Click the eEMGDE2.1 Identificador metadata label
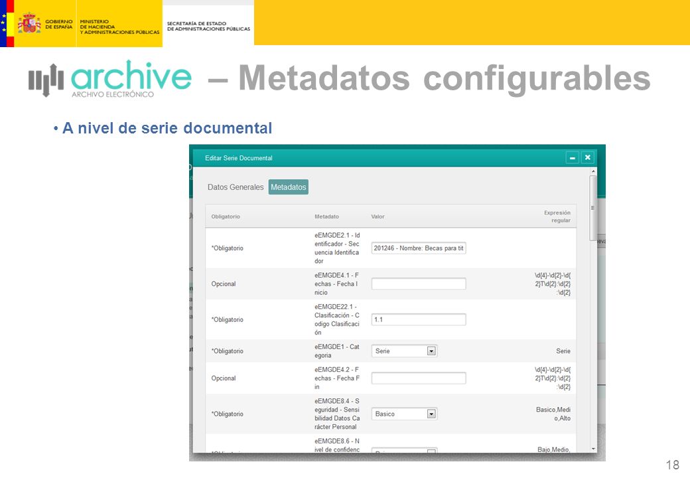The image size is (690, 478). tap(337, 248)
